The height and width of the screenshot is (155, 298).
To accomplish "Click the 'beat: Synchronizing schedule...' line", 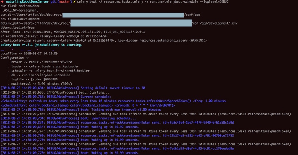I will (68, 118).
